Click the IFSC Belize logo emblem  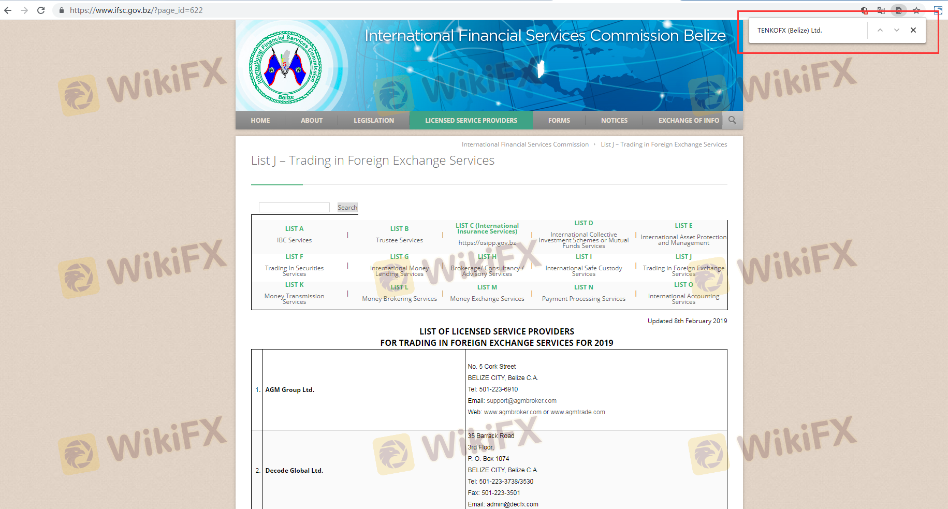pos(285,67)
